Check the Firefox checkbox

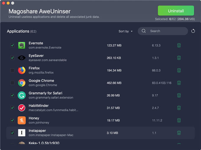click(x=12, y=70)
